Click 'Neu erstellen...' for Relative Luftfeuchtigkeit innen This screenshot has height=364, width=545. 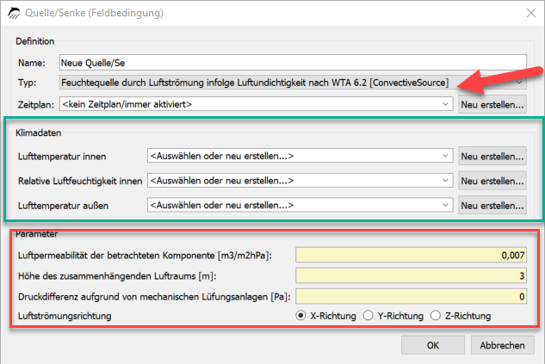(492, 181)
